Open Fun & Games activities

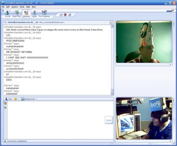(x=44, y=14)
